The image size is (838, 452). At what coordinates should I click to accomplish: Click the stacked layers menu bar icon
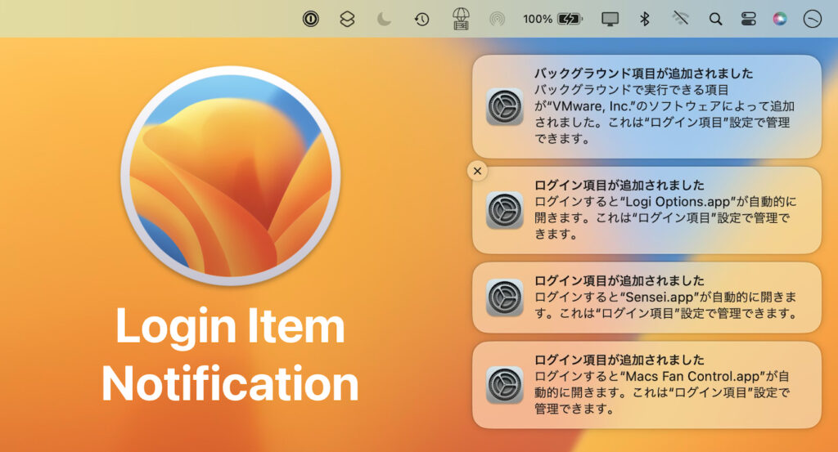347,20
